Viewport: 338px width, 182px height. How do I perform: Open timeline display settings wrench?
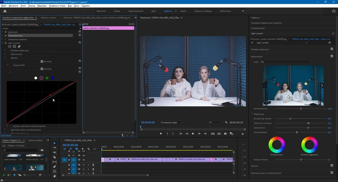pos(88,149)
